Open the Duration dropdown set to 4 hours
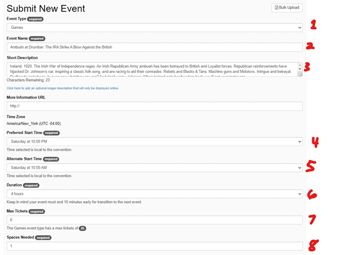 pyautogui.click(x=154, y=194)
